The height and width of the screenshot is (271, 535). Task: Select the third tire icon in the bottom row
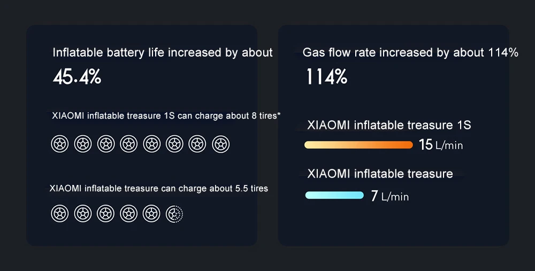(x=106, y=214)
